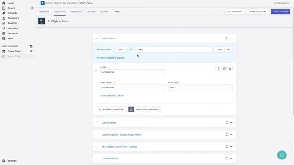This screenshot has height=165, width=294.
Task: Click the Infinite Options app icon in header
Action: pos(43,3)
